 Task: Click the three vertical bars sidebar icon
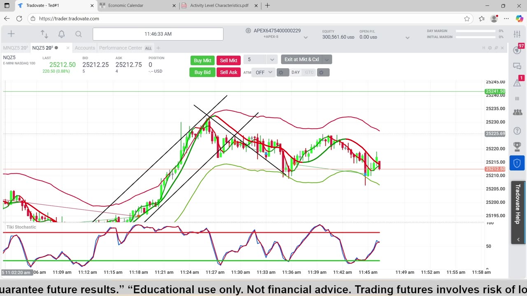517,99
